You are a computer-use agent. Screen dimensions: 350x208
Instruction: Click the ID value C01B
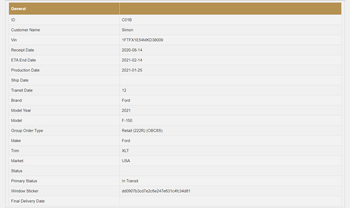(x=127, y=20)
